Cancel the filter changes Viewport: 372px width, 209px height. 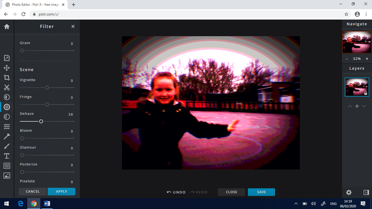pos(33,191)
